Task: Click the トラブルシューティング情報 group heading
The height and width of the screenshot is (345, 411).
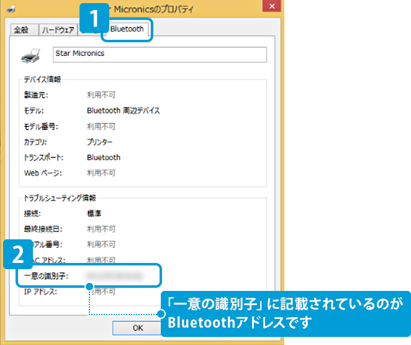Action: [x=60, y=198]
